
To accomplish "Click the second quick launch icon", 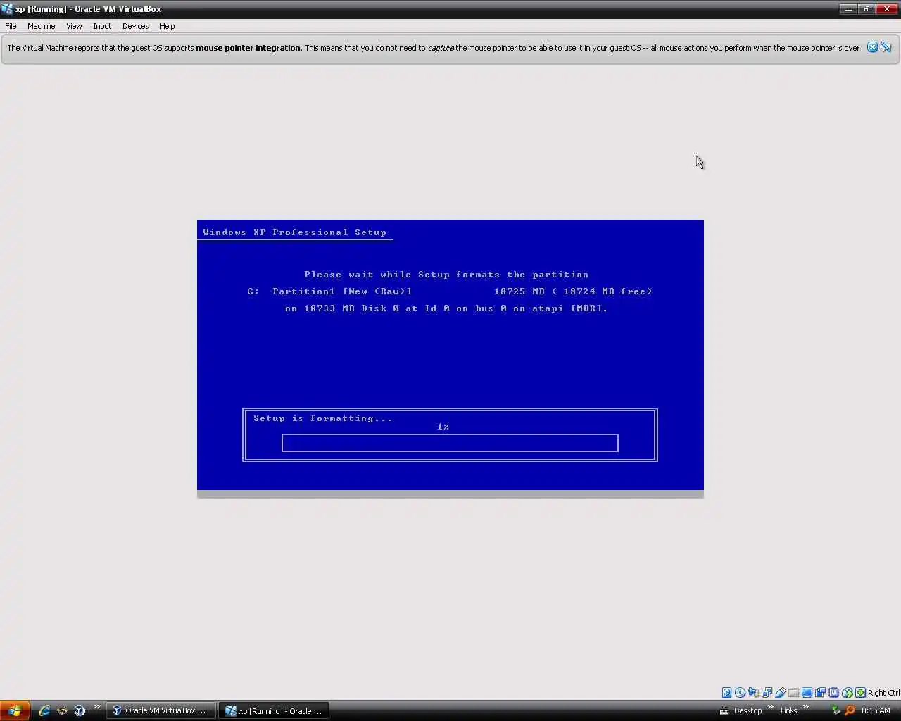I will (62, 710).
